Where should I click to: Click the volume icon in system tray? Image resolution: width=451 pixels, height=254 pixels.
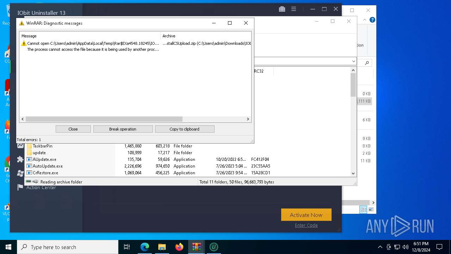[x=406, y=247]
